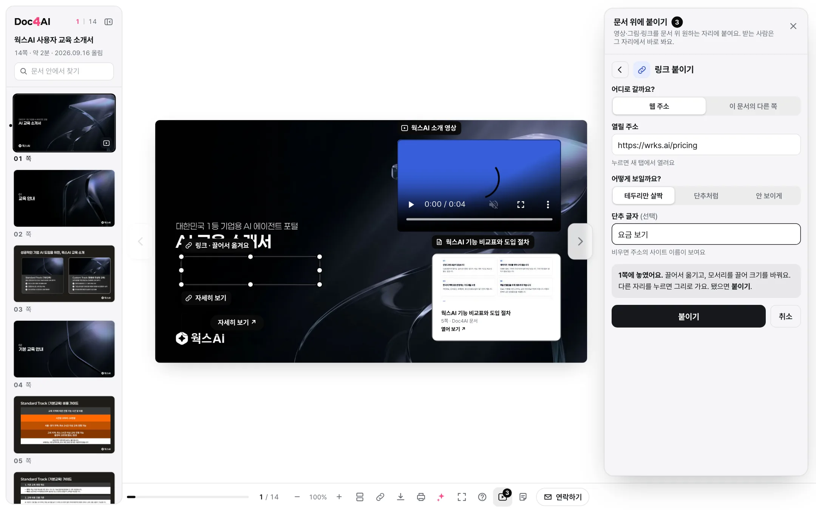Click the 100% zoom level text
Image resolution: width=816 pixels, height=510 pixels.
[x=318, y=497]
